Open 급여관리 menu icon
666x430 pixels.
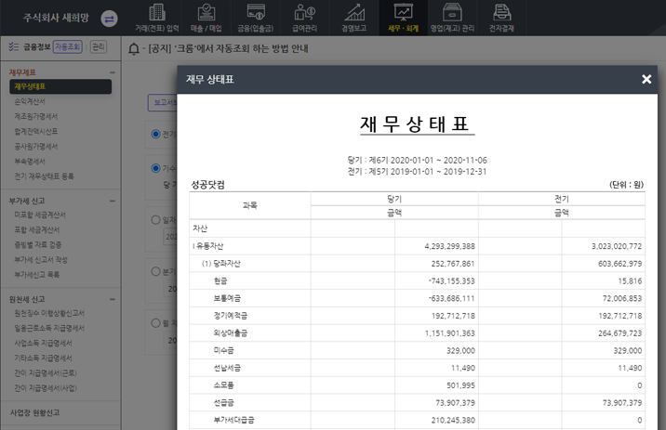click(x=305, y=13)
